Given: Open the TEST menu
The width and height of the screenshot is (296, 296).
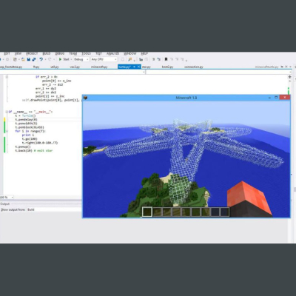Looking at the screenshot, I should coord(98,53).
